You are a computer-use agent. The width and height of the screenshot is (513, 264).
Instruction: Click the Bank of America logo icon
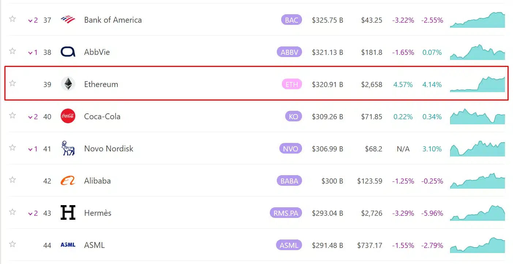coord(68,20)
